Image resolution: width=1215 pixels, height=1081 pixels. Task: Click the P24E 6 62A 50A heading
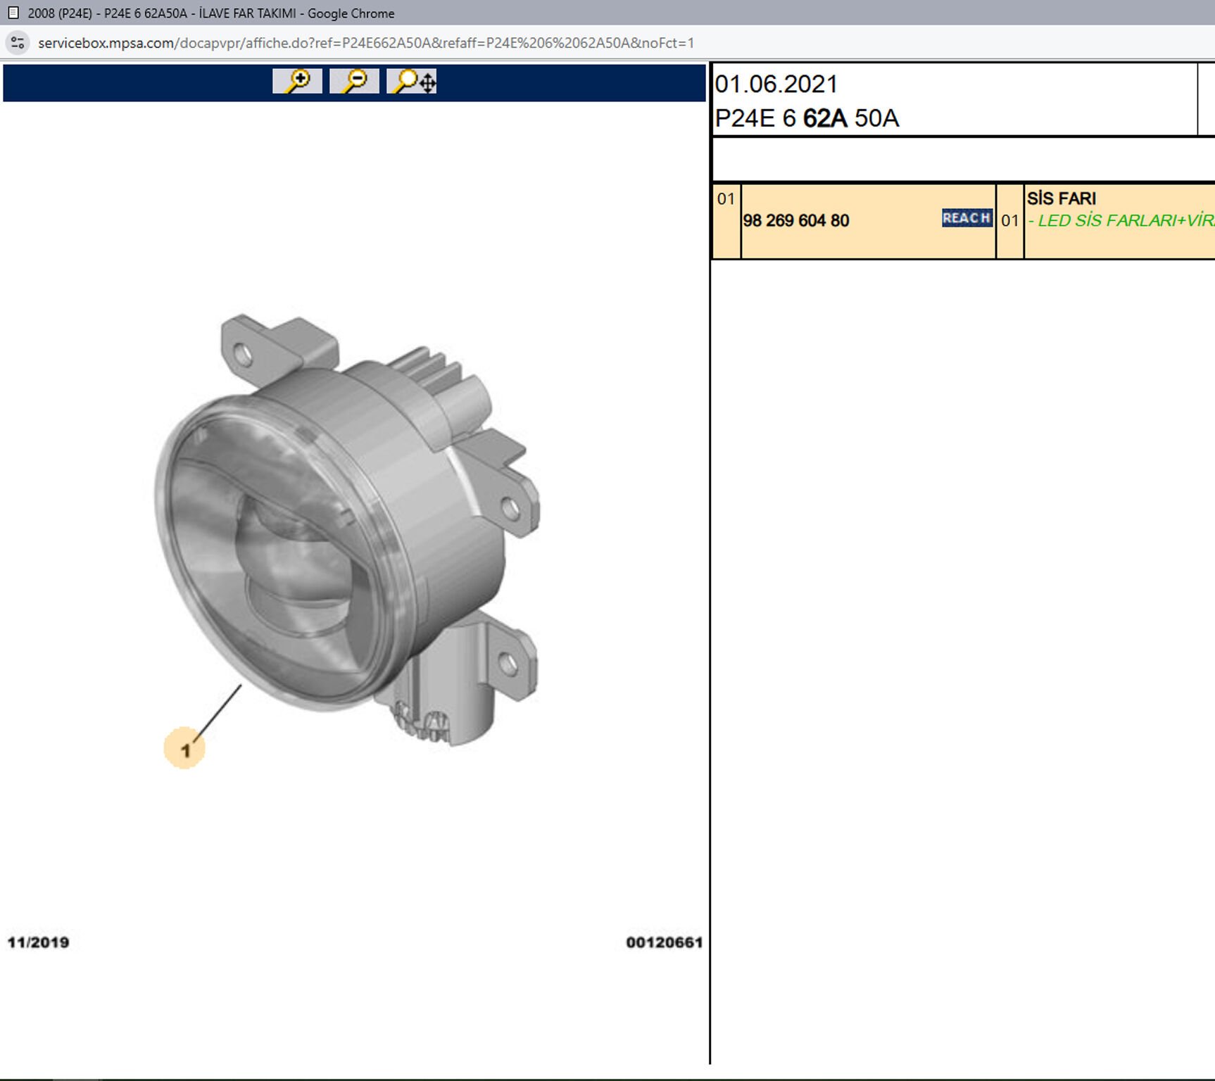tap(807, 118)
